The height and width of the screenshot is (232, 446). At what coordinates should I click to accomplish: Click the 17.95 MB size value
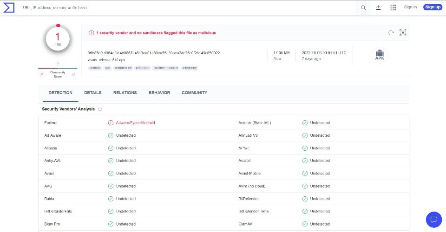282,53
